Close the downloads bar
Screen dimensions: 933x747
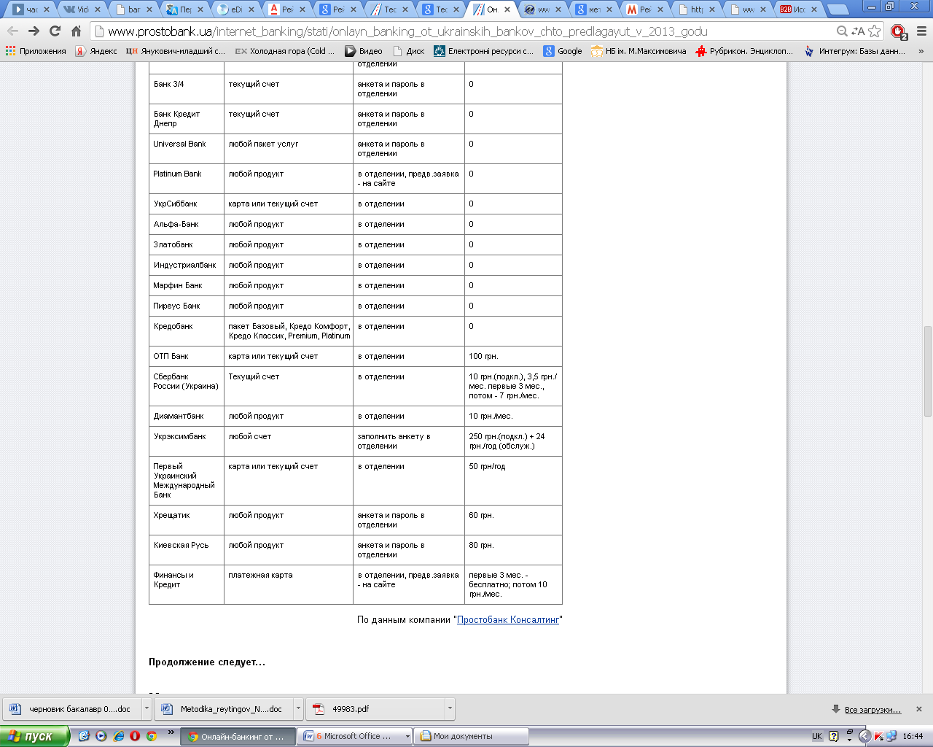coord(919,709)
